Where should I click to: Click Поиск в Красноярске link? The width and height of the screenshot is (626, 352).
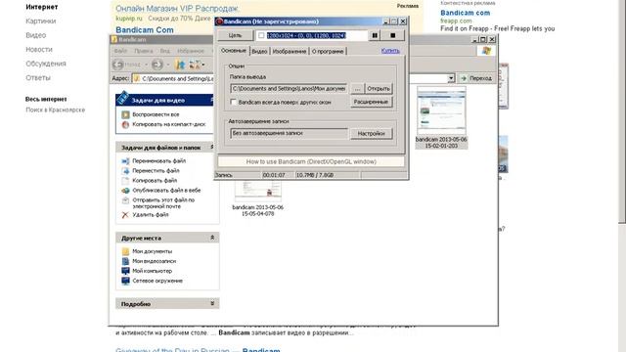click(x=56, y=110)
